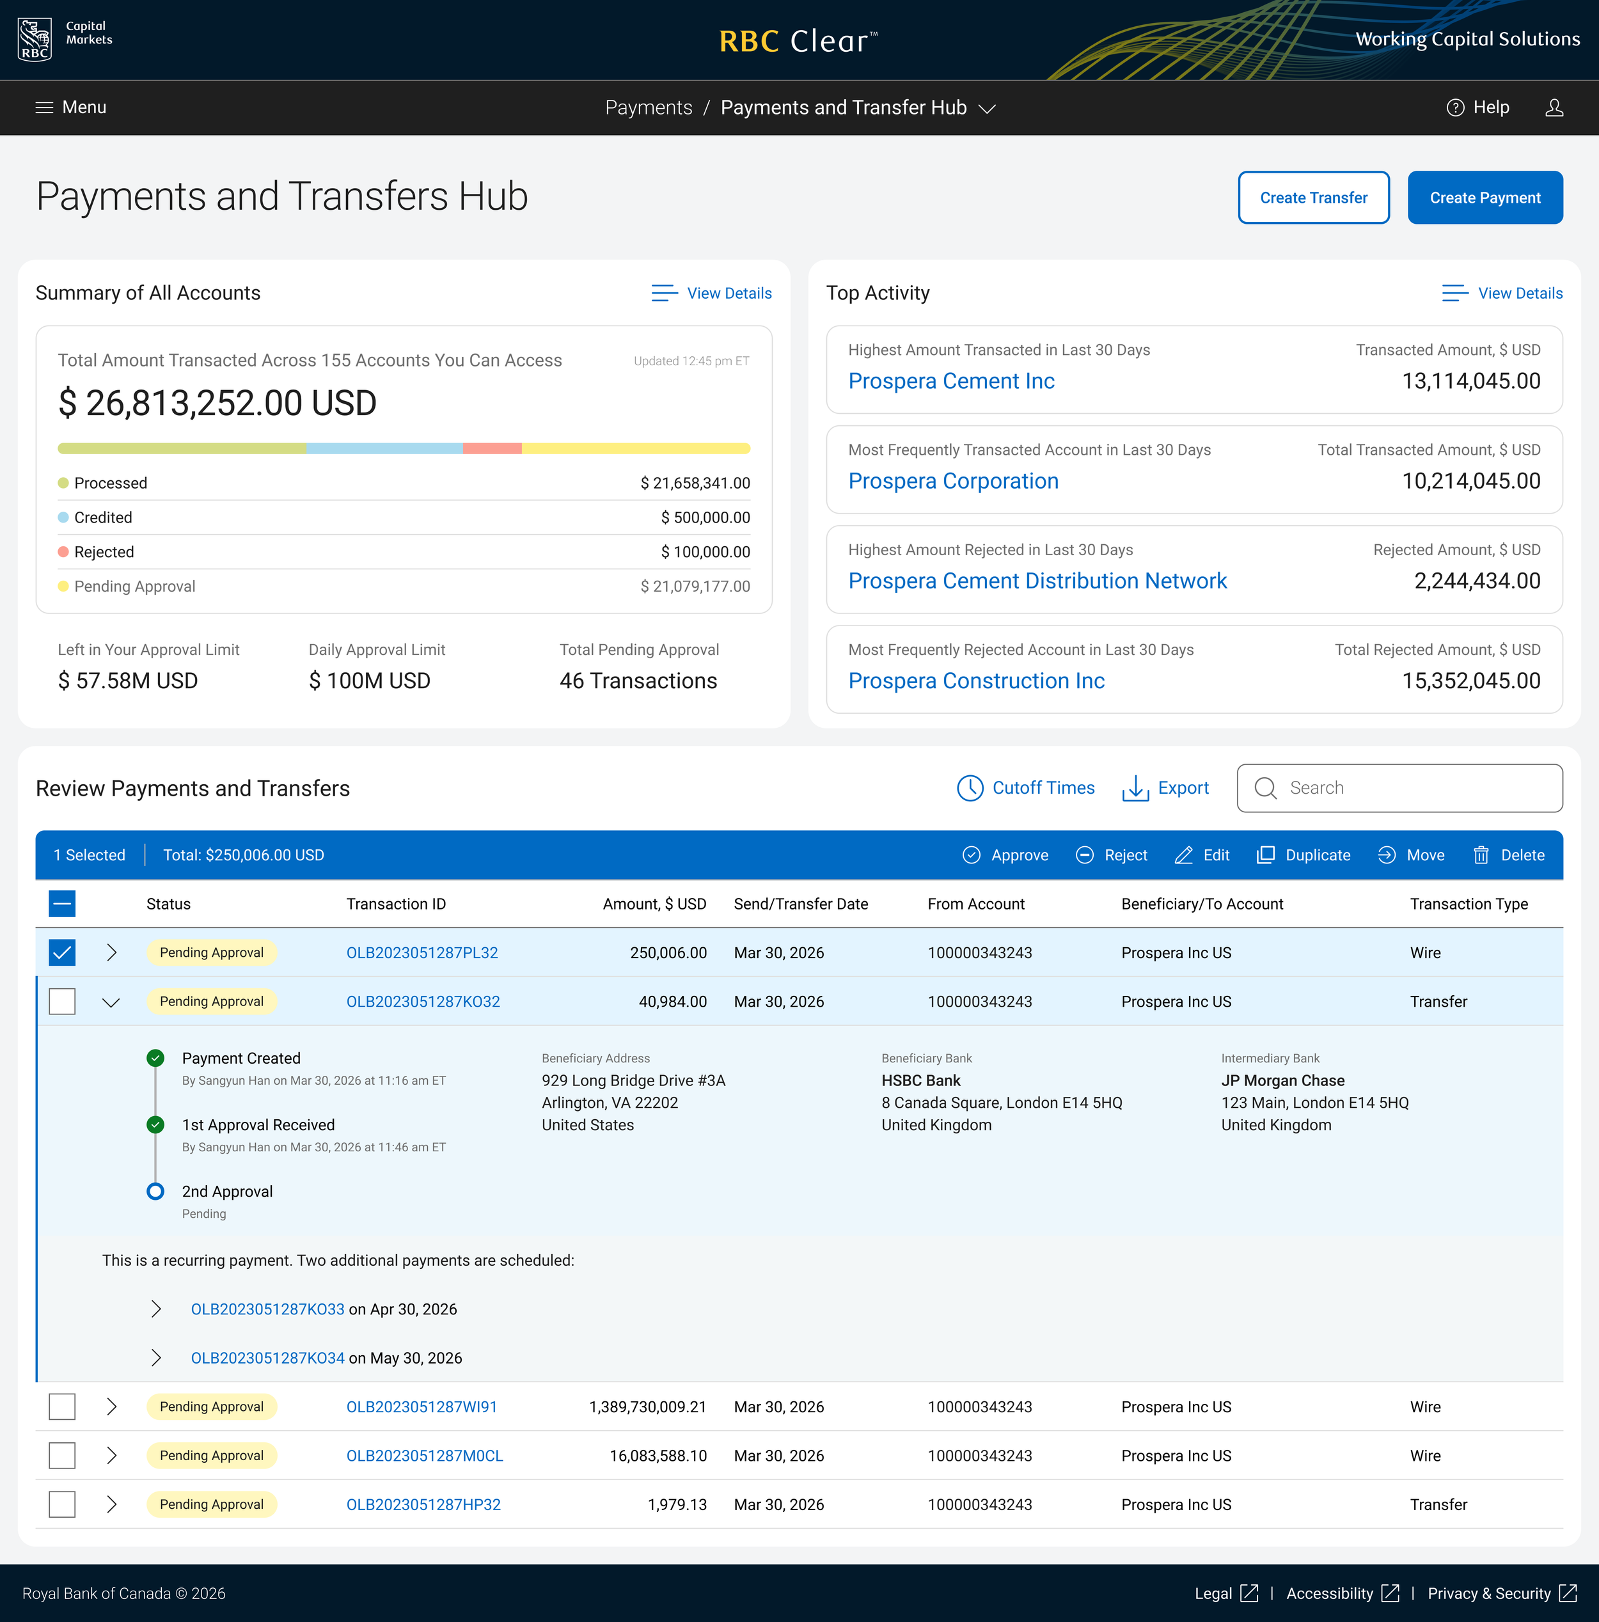Click the Duplicate action label
Viewport: 1599px width, 1622px height.
[x=1317, y=854]
